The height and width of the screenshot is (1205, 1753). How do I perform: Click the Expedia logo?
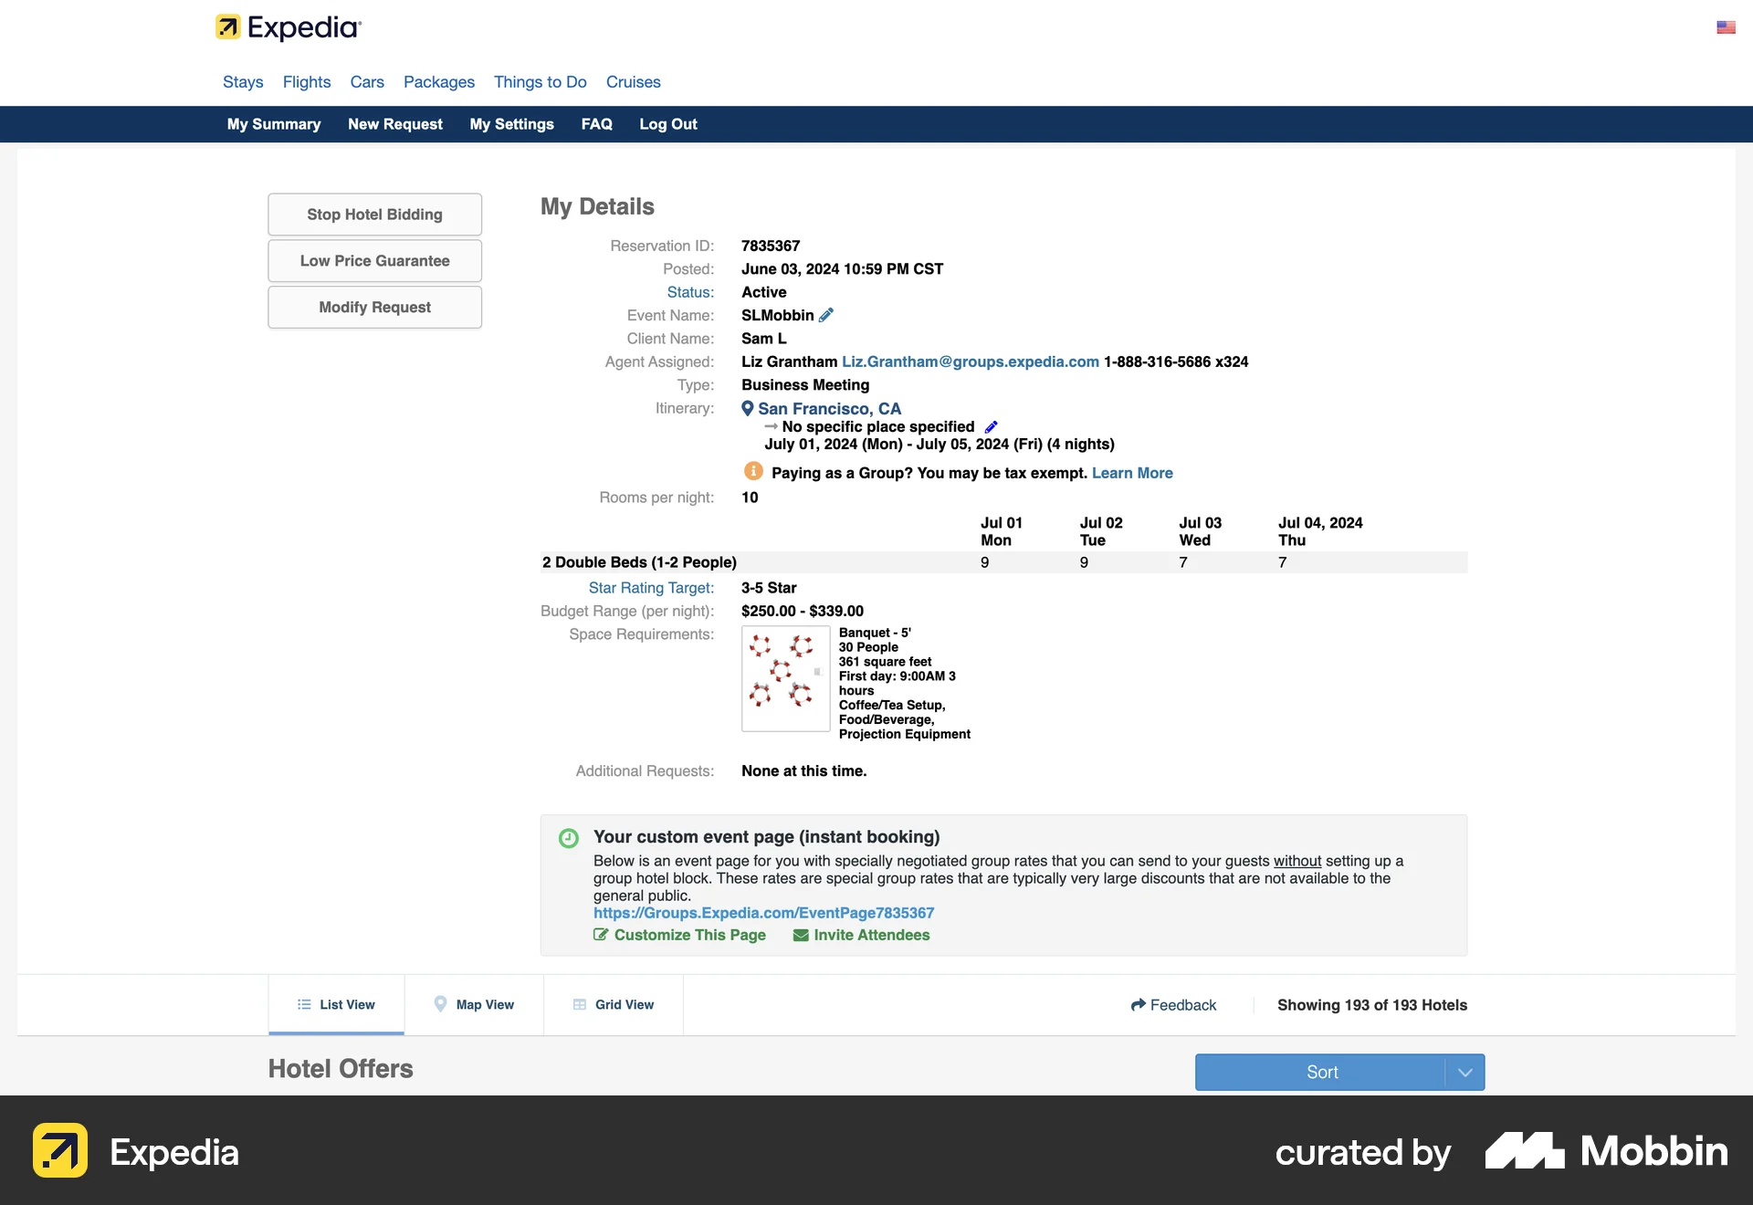coord(287,27)
